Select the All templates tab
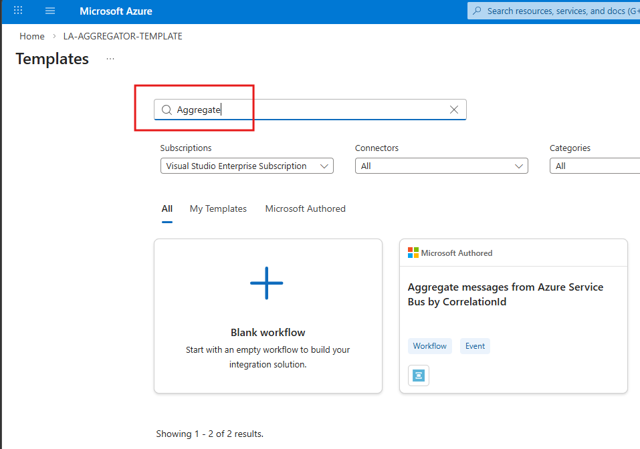This screenshot has height=449, width=640. [167, 209]
